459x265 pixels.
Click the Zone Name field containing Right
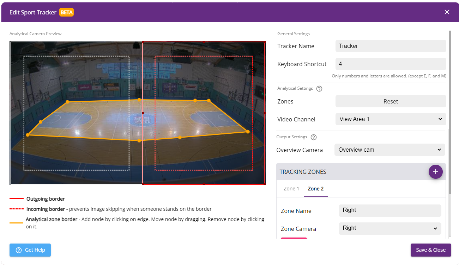coord(389,210)
